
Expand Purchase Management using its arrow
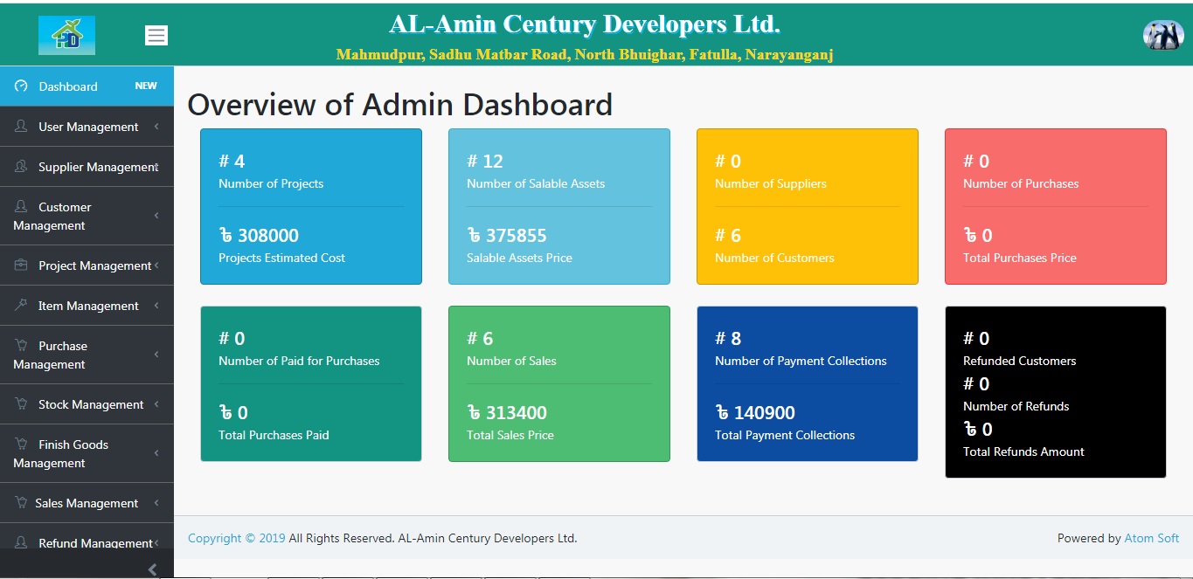(156, 355)
